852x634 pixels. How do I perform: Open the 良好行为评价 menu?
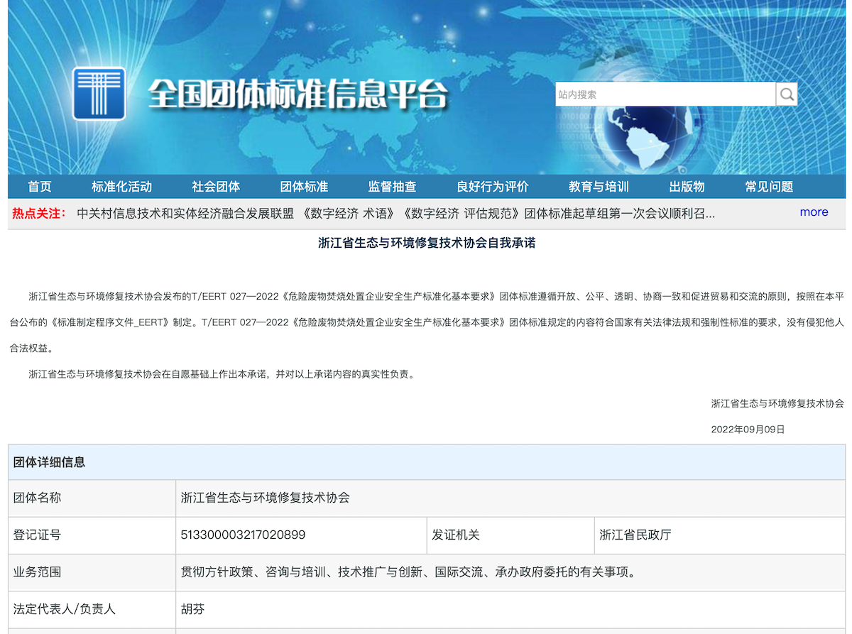[x=492, y=187]
